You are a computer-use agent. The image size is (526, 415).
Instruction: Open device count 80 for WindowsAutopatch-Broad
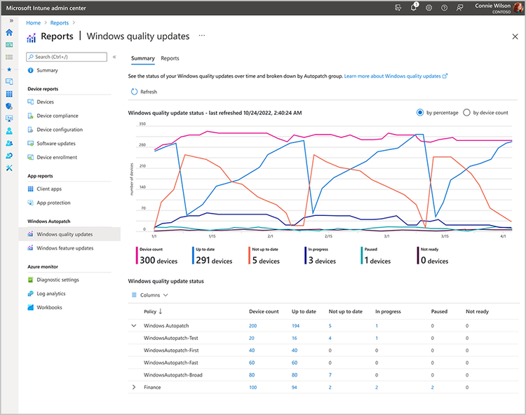coord(252,375)
